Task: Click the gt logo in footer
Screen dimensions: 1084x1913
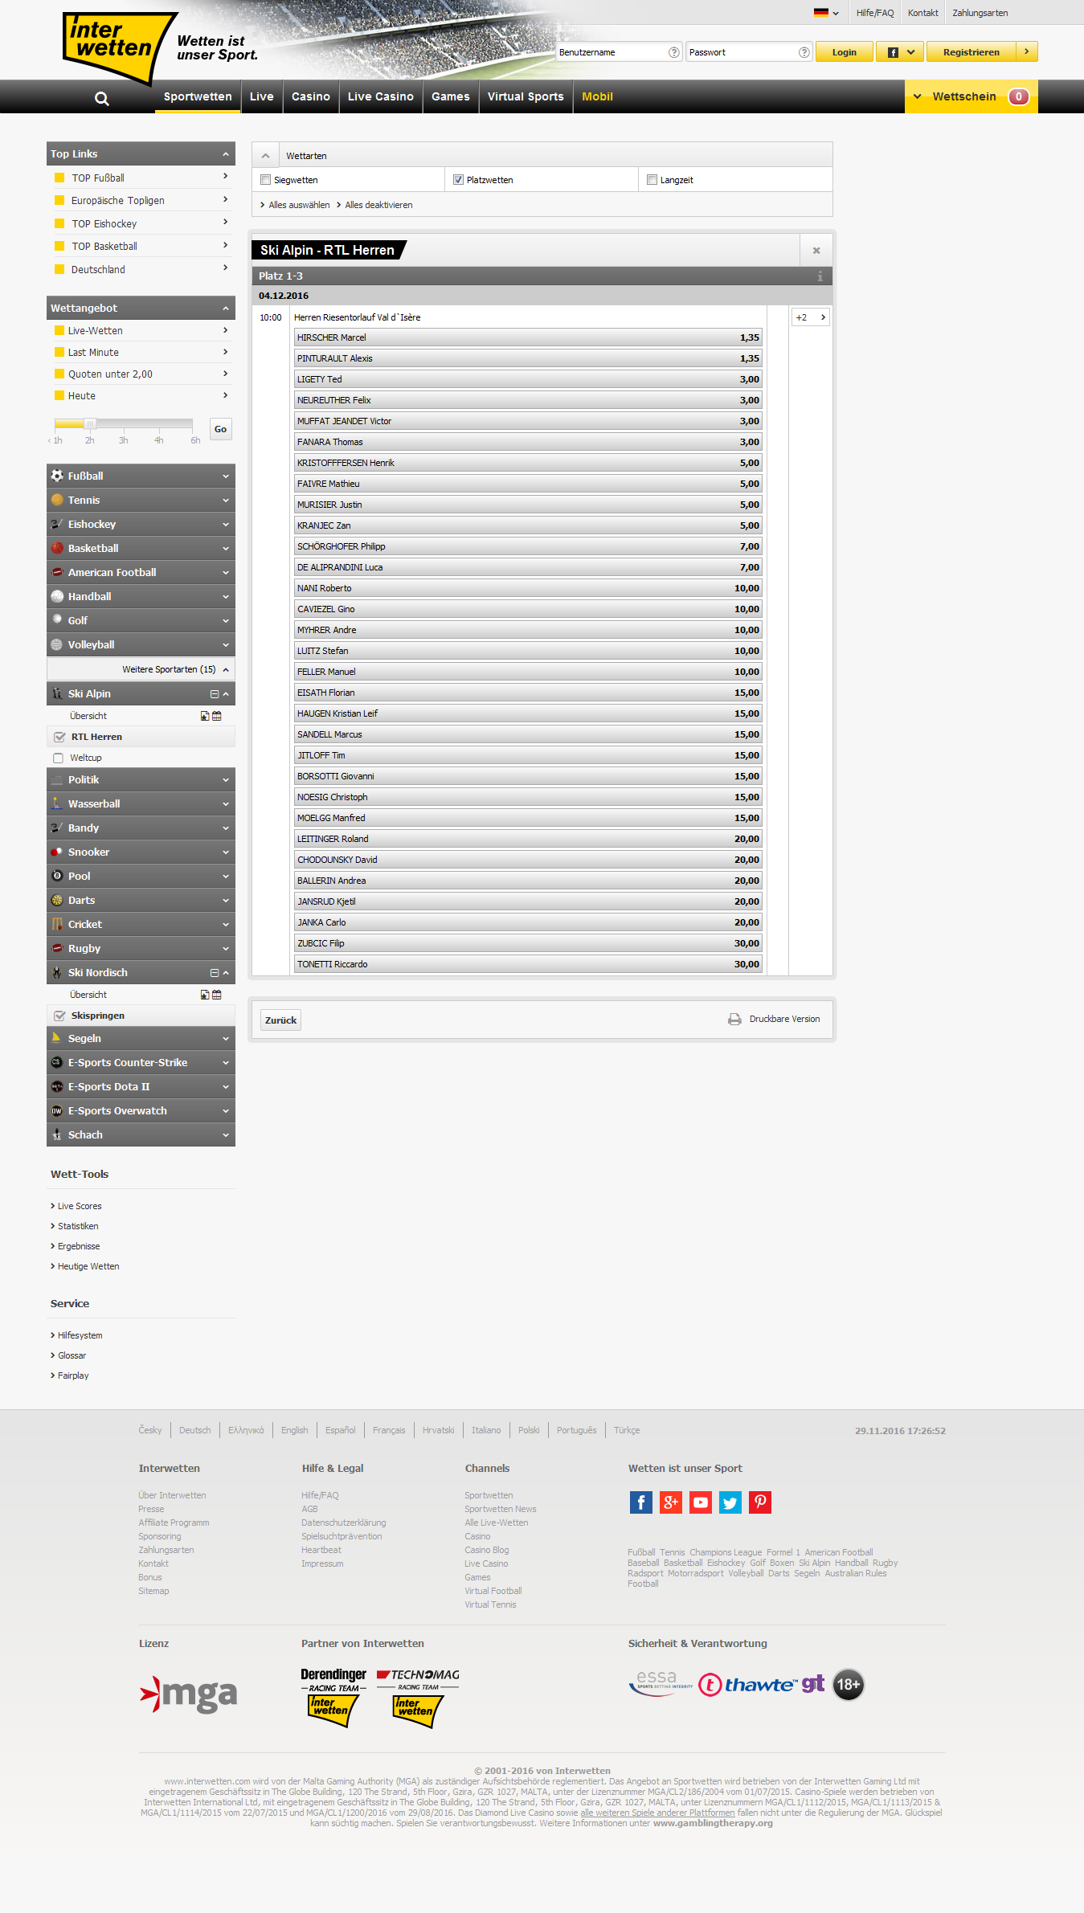Action: (x=813, y=1682)
